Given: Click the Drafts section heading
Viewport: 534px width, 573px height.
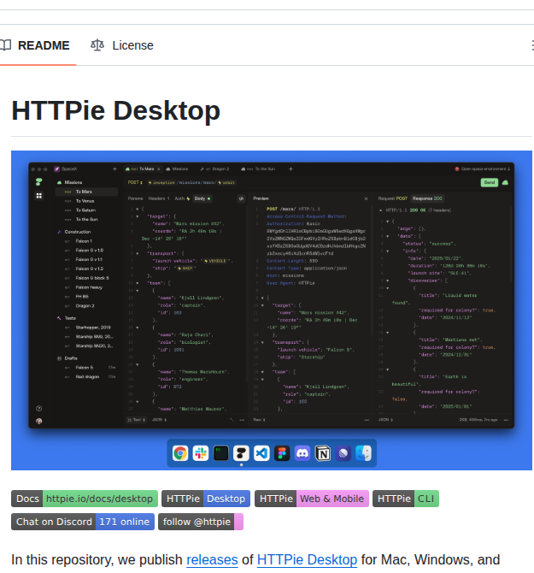Looking at the screenshot, I should pos(71,358).
